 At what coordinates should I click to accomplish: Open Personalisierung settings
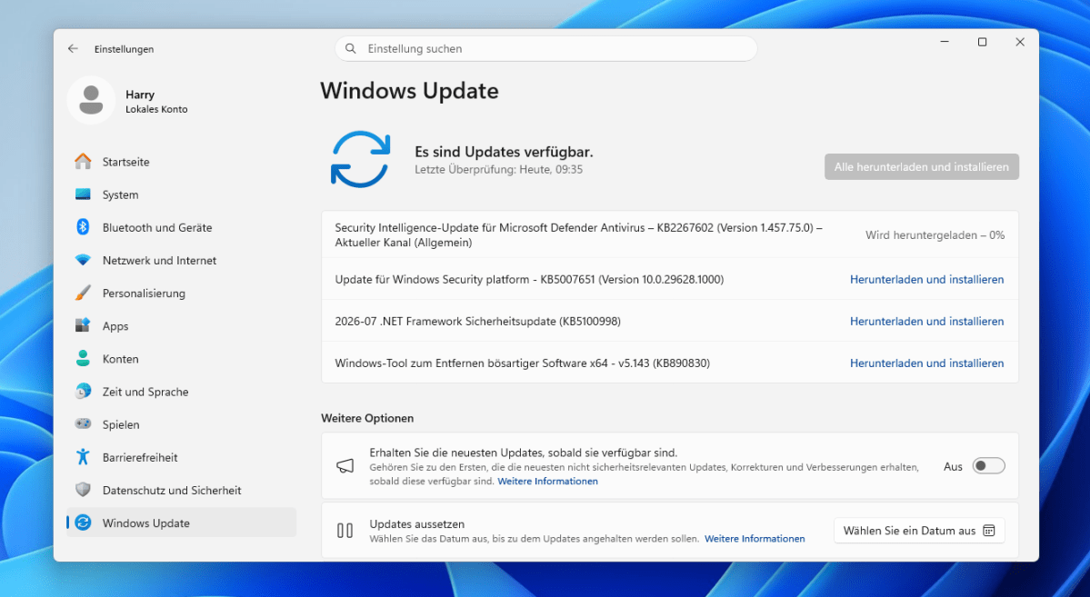pyautogui.click(x=182, y=293)
